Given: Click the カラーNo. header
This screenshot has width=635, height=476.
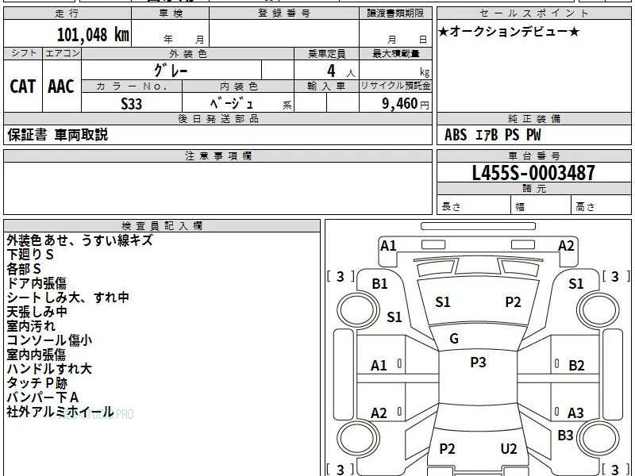Looking at the screenshot, I should click(132, 86).
